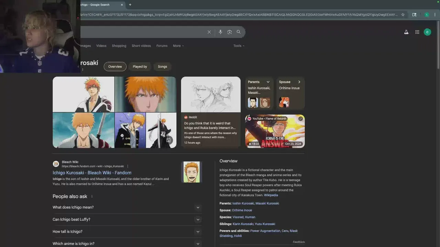Open the Wikipedia source link
The height and width of the screenshot is (247, 440).
[x=271, y=195]
